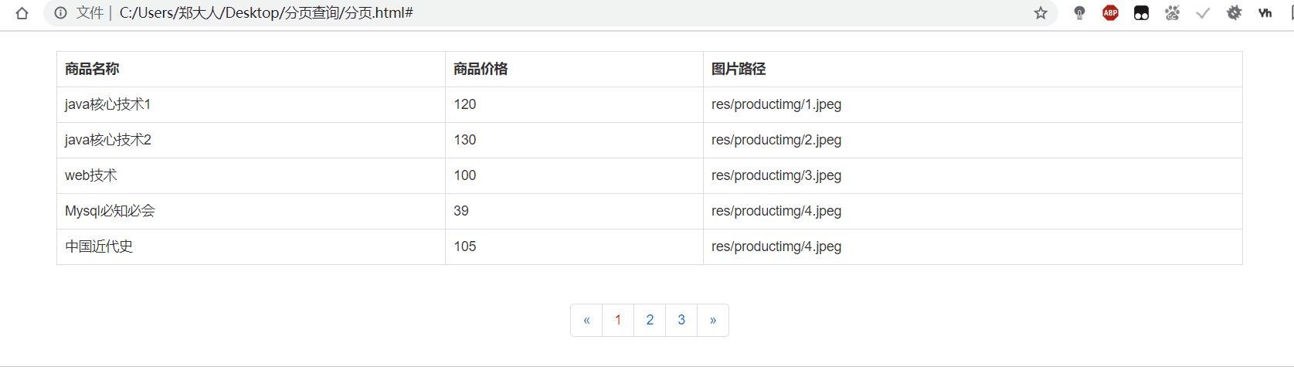Viewport: 1294px width, 367px height.
Task: Select the 中国近代史 cell
Action: (251, 246)
